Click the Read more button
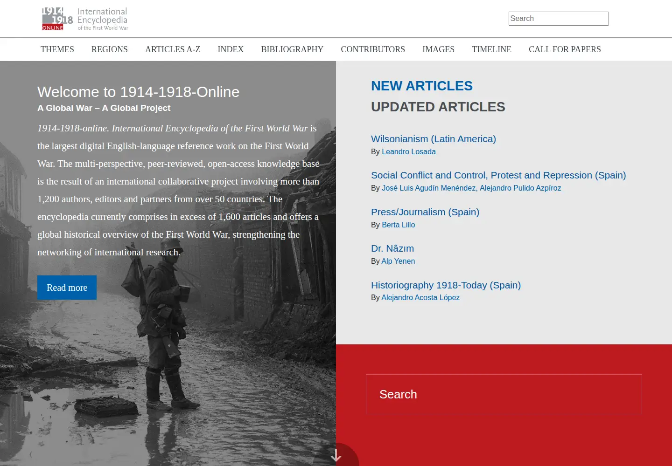The image size is (672, 466). point(67,288)
